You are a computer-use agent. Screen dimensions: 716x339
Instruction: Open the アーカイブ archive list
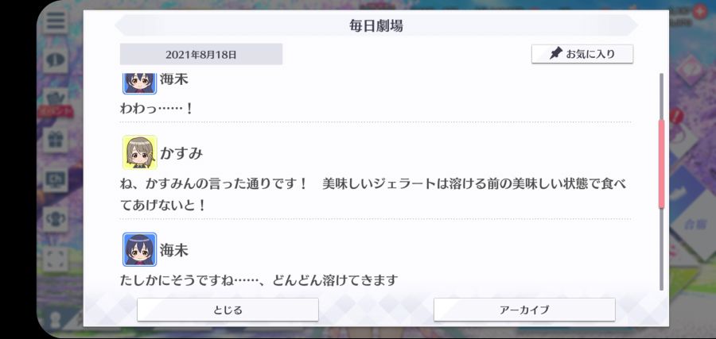click(524, 310)
